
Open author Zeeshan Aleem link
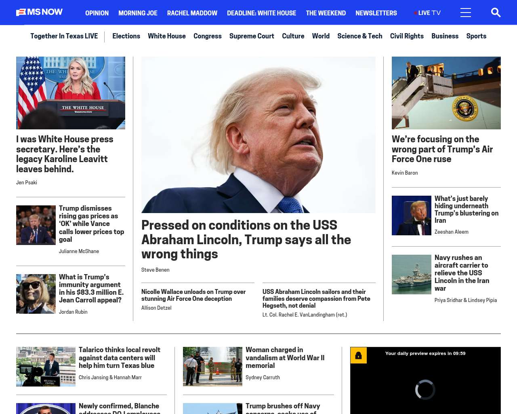coord(452,232)
